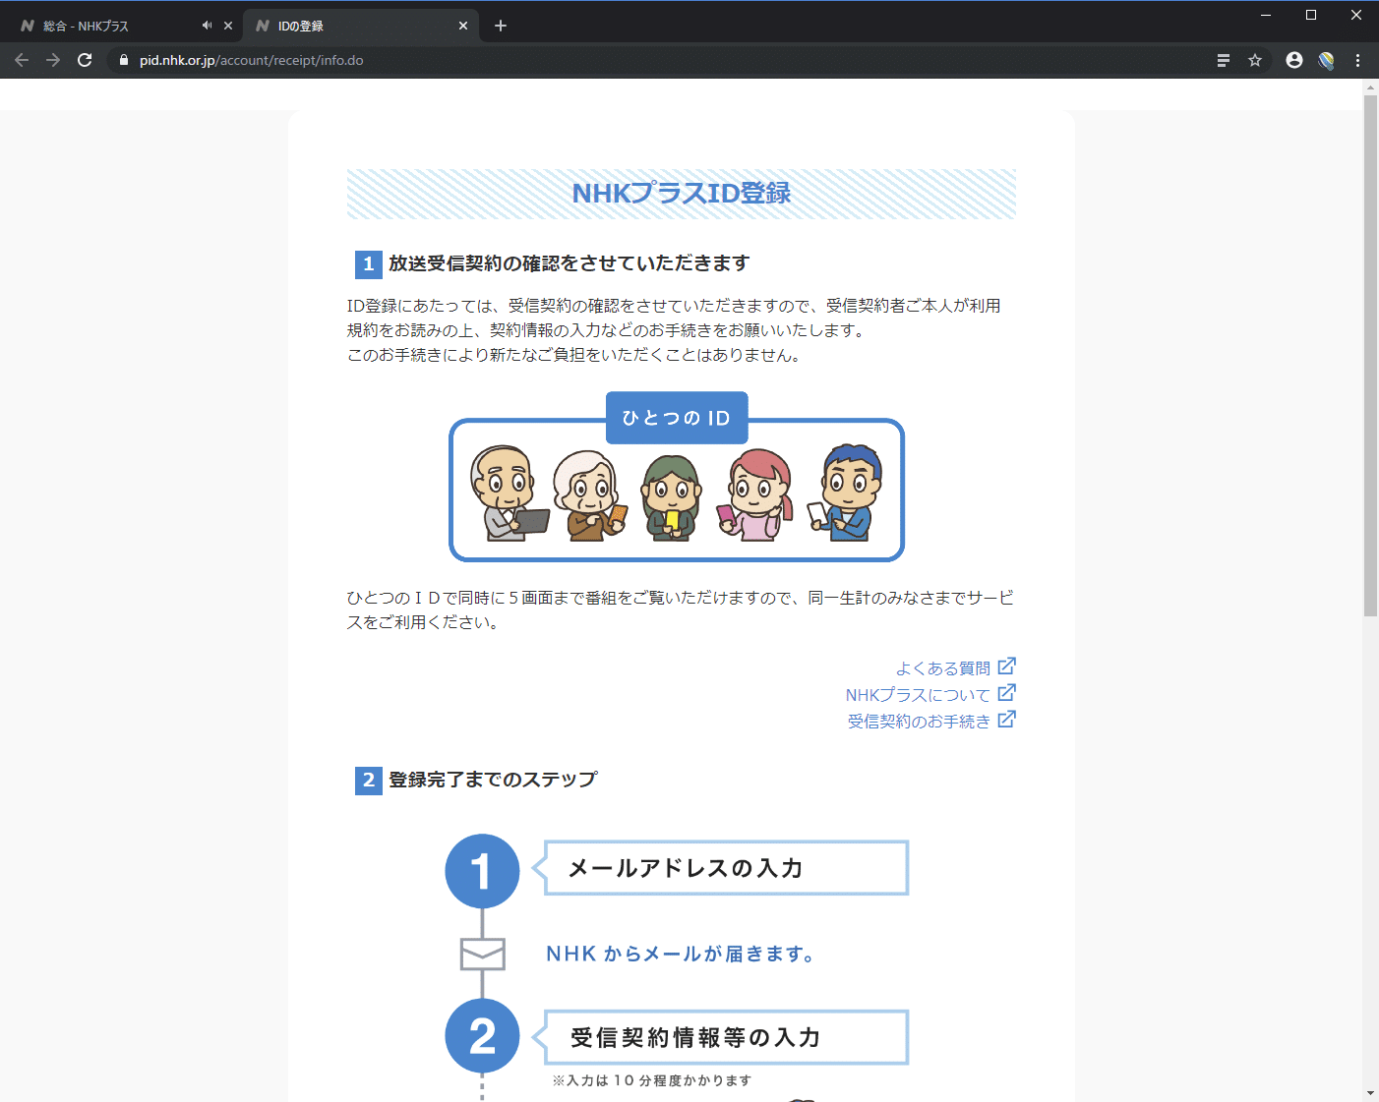Image resolution: width=1379 pixels, height=1102 pixels.
Task: Bookmark this page with the star icon
Action: (x=1255, y=60)
